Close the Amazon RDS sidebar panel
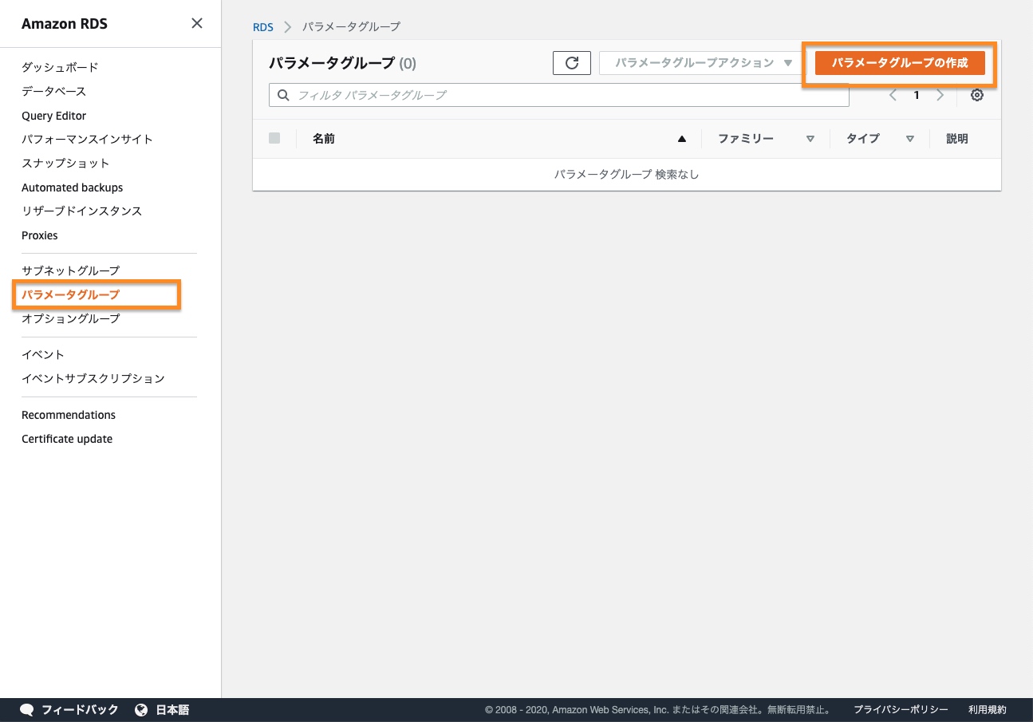This screenshot has height=722, width=1033. point(197,24)
